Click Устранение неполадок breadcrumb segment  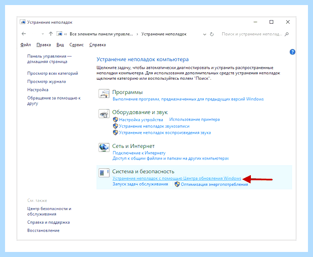pyautogui.click(x=164, y=34)
